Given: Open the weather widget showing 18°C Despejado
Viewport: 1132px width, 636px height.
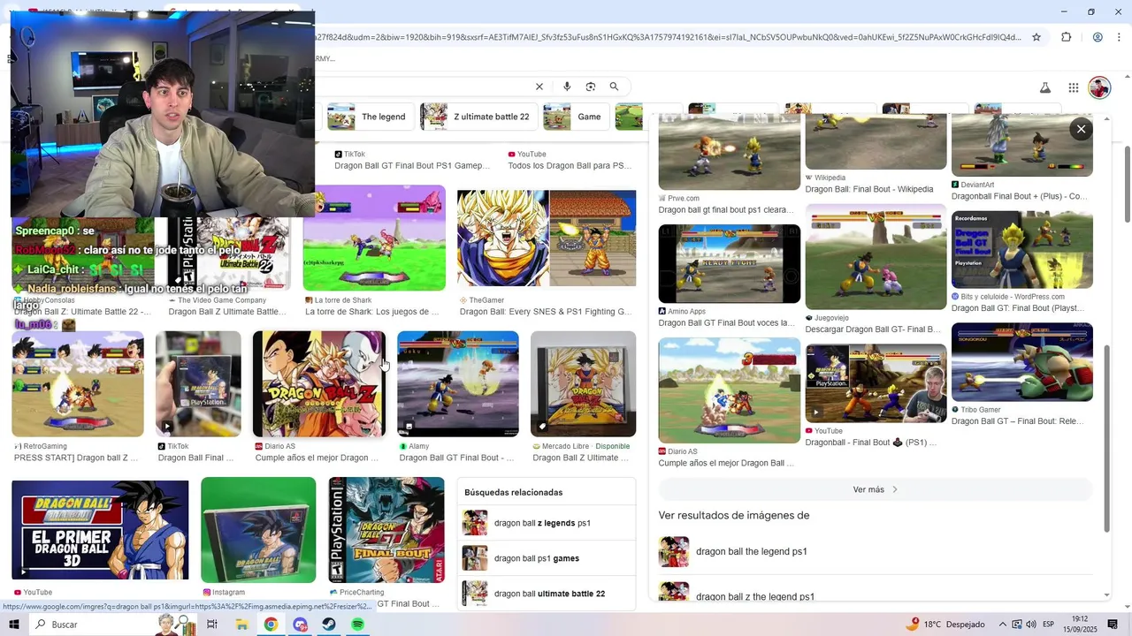Looking at the screenshot, I should (x=945, y=625).
